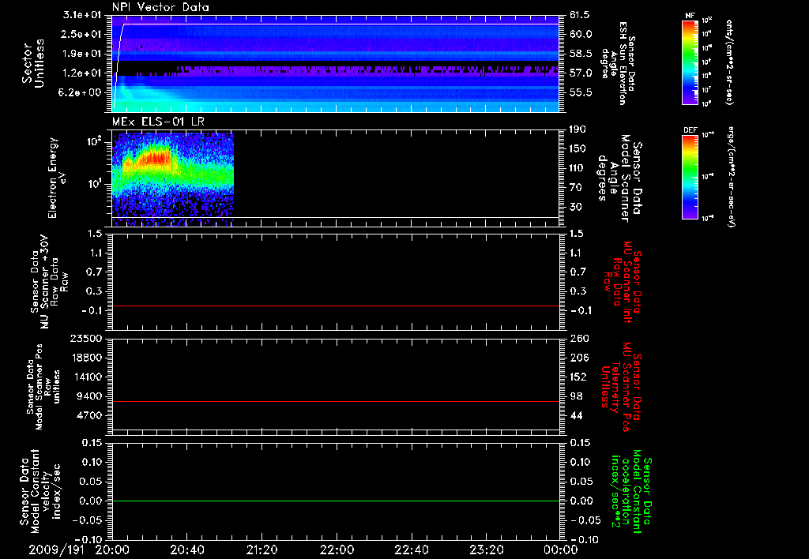Click the green line in Constant velocity plot

336,501
